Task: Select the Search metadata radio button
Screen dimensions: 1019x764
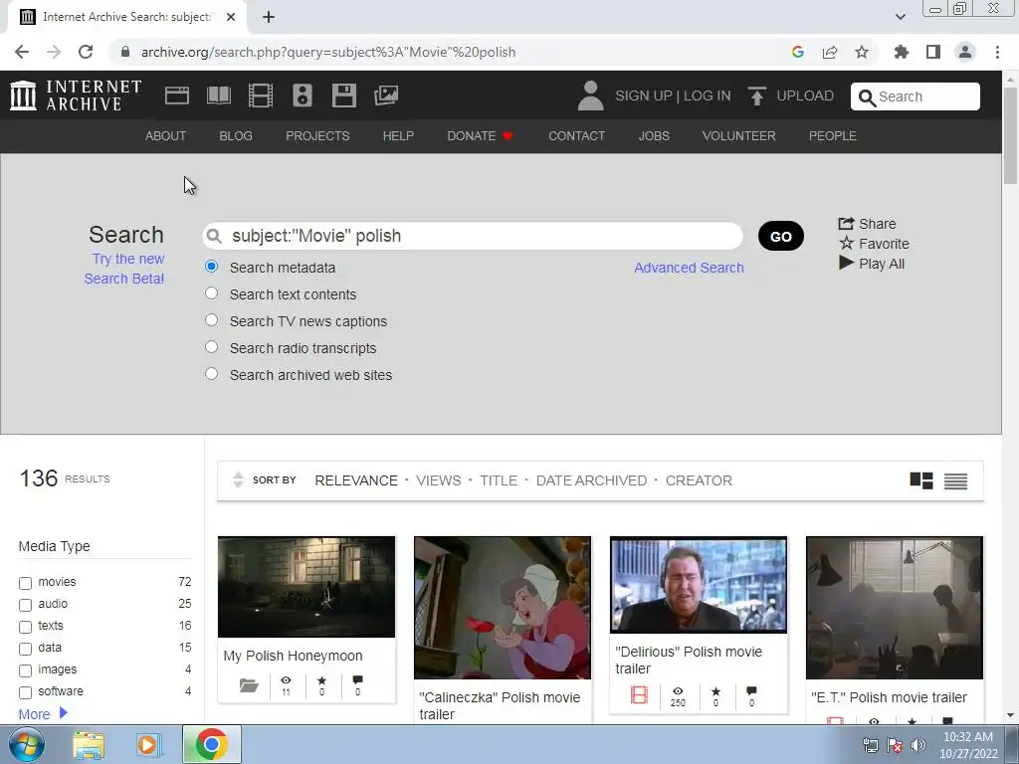Action: tap(211, 267)
